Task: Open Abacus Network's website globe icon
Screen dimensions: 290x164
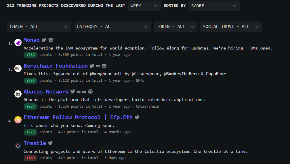Action: (90, 91)
